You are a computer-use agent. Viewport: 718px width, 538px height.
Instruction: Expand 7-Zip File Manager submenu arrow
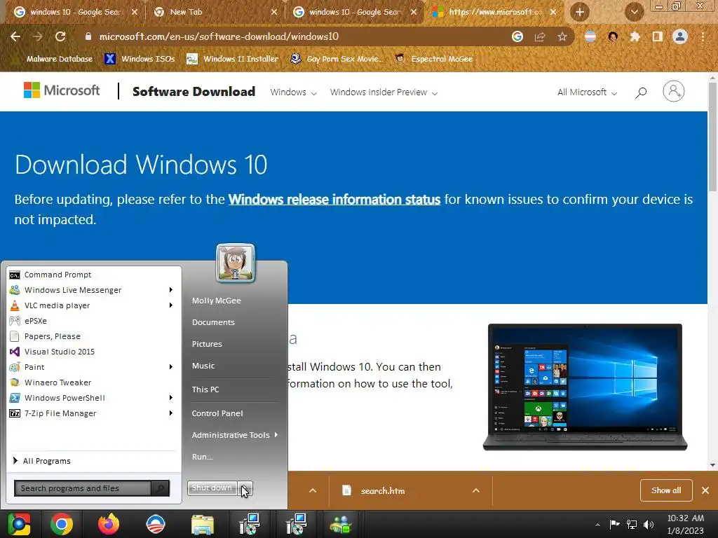pyautogui.click(x=171, y=413)
